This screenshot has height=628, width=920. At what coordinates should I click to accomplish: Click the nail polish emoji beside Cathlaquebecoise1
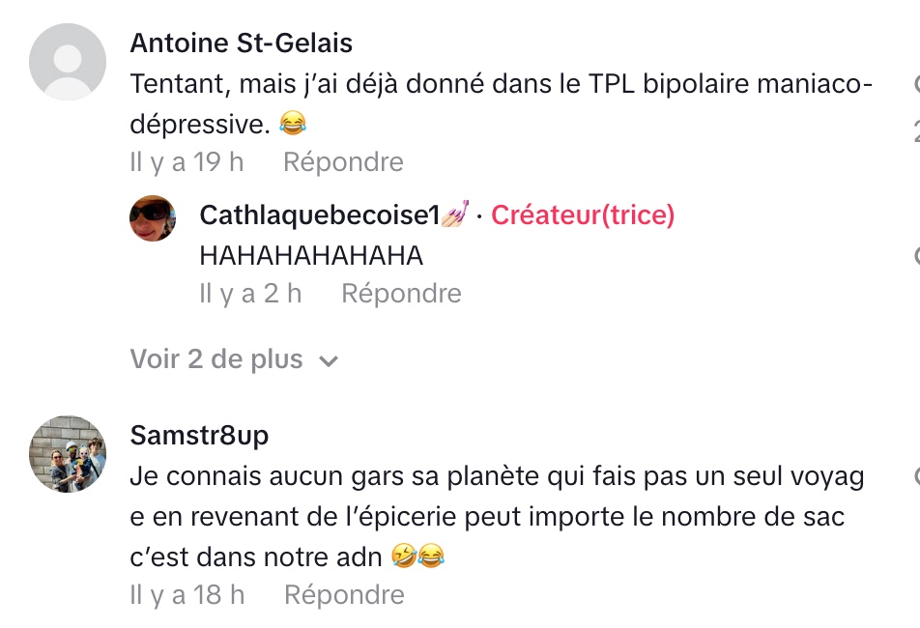tap(455, 215)
